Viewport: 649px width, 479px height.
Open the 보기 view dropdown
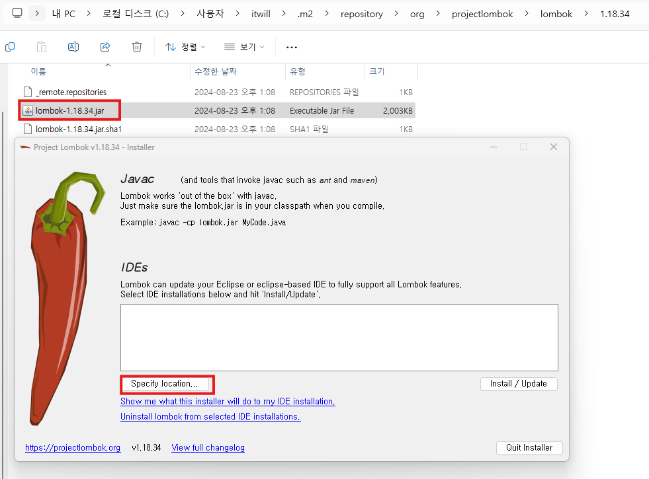(244, 47)
